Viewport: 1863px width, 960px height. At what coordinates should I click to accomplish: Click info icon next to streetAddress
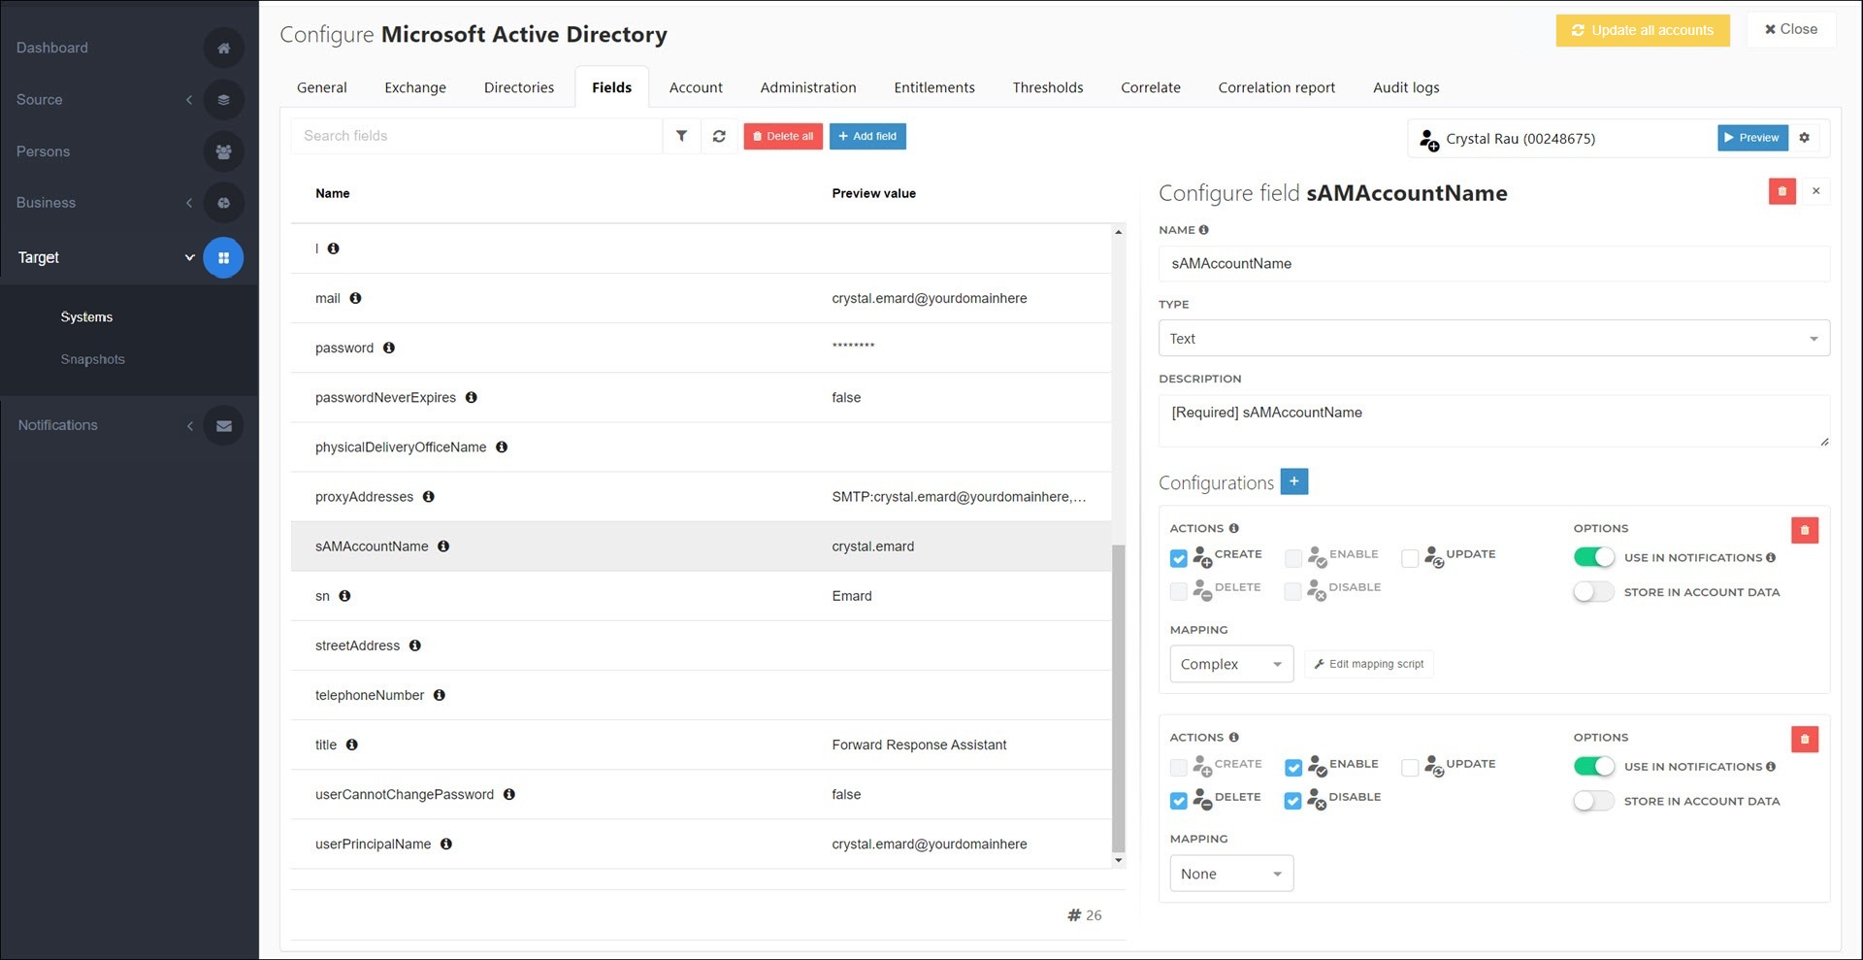[414, 646]
